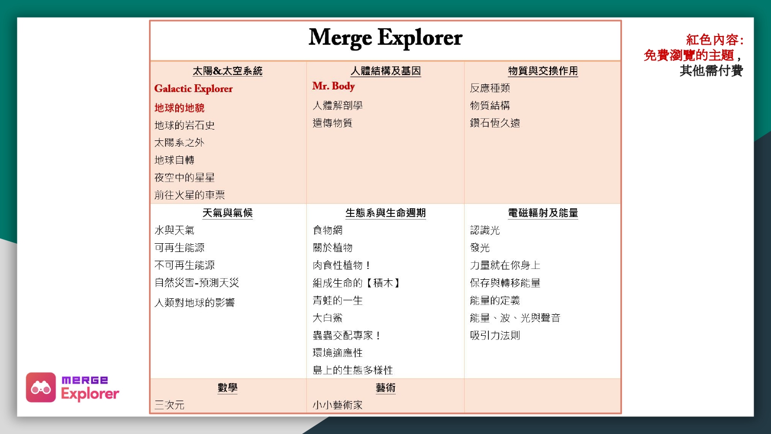Select '三次元' topic
This screenshot has width=771, height=434.
(x=169, y=406)
